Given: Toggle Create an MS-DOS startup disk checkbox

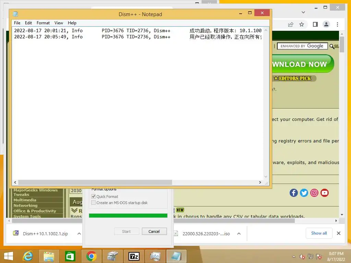Looking at the screenshot, I should (94, 203).
